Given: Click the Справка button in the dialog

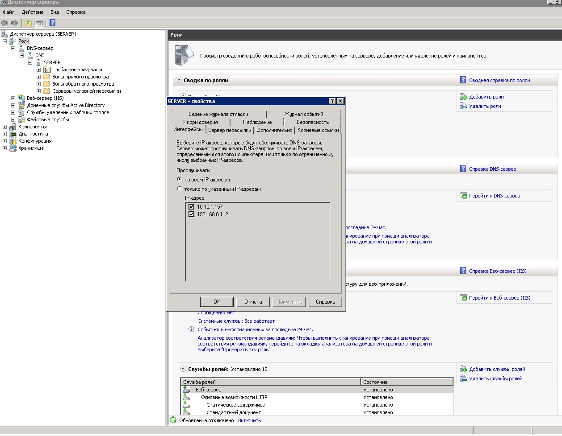Looking at the screenshot, I should pyautogui.click(x=326, y=302).
